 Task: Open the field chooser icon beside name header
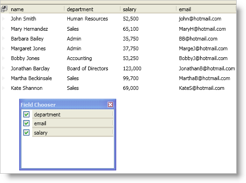click(4, 9)
